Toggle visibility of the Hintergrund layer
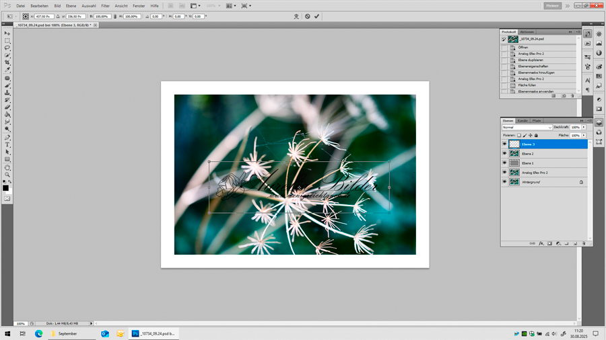606x340 pixels. coord(504,181)
